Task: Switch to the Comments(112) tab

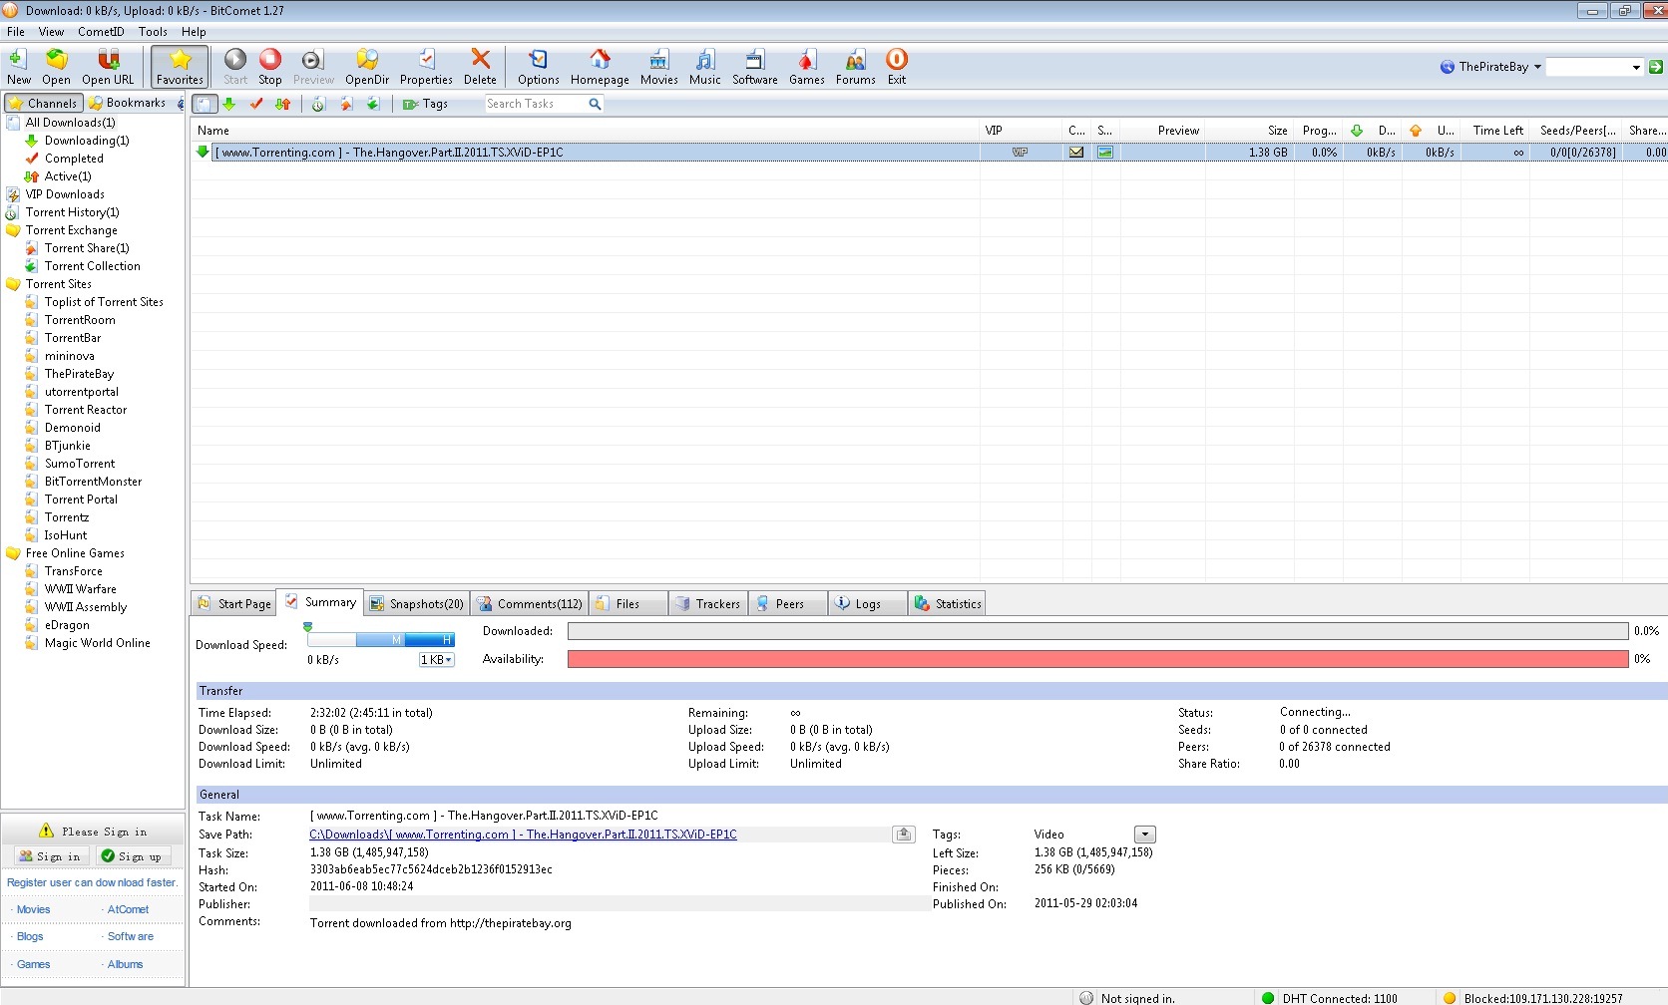Action: (530, 604)
